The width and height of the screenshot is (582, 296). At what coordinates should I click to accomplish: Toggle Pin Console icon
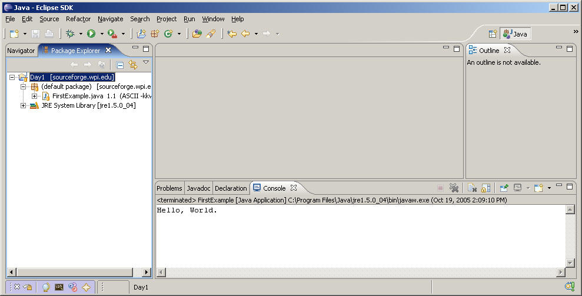tap(504, 188)
